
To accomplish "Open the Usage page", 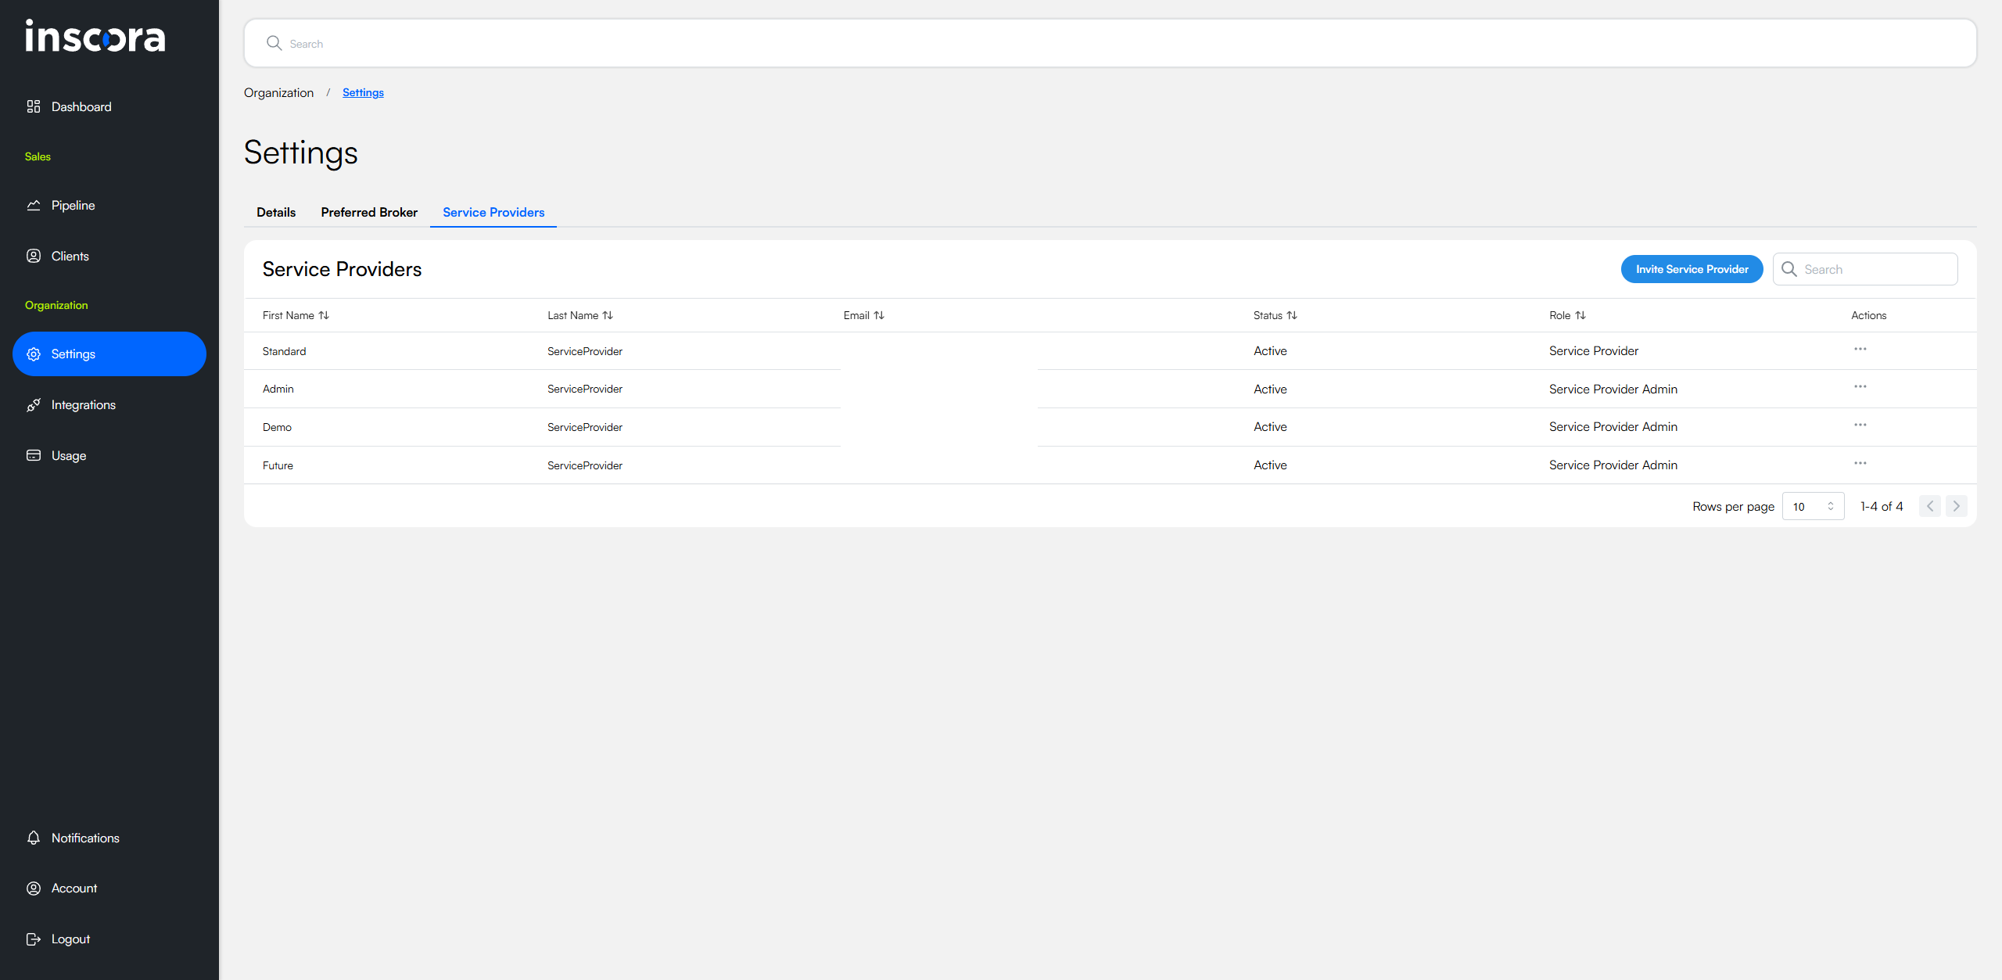I will (x=68, y=455).
